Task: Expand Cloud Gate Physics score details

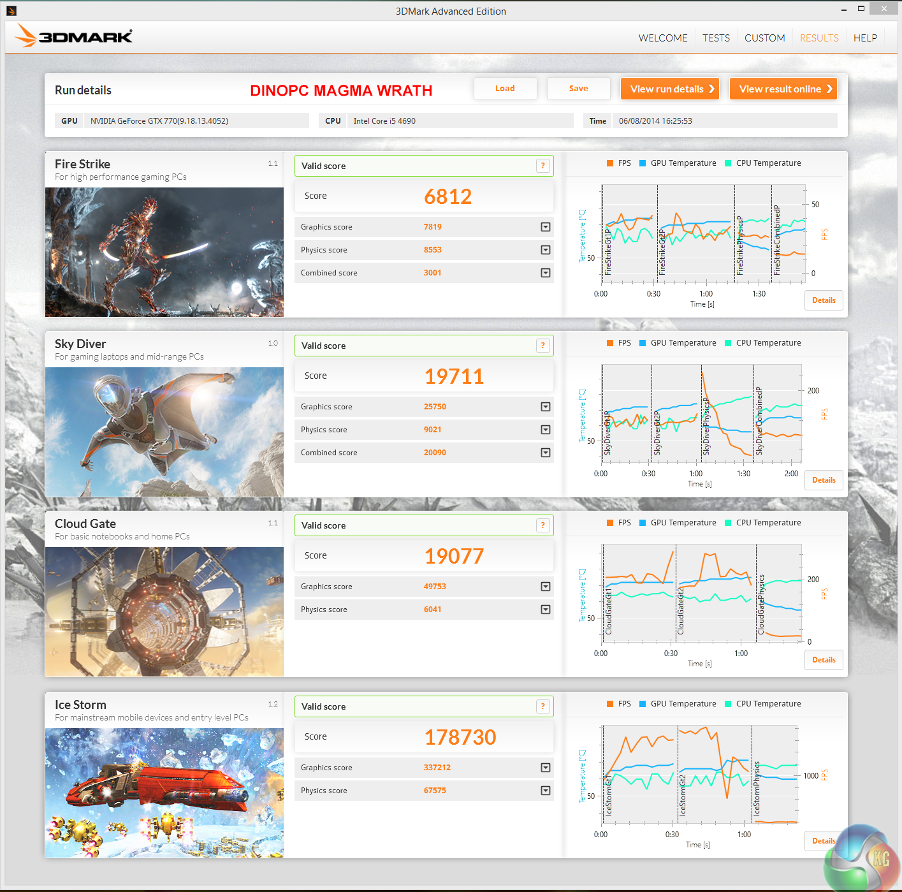Action: coord(546,610)
